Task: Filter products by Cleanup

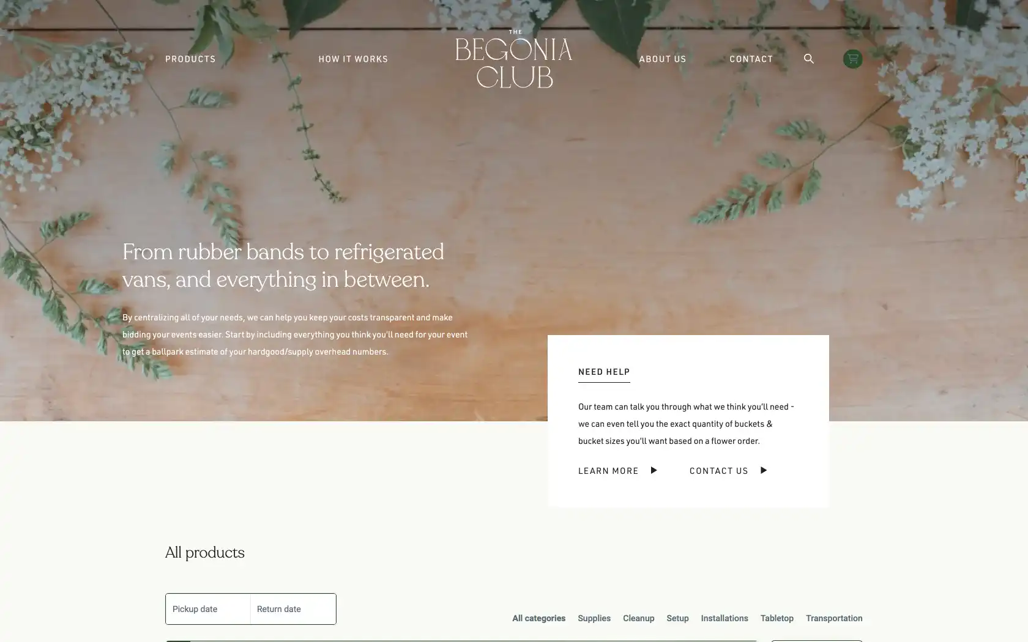Action: click(638, 618)
